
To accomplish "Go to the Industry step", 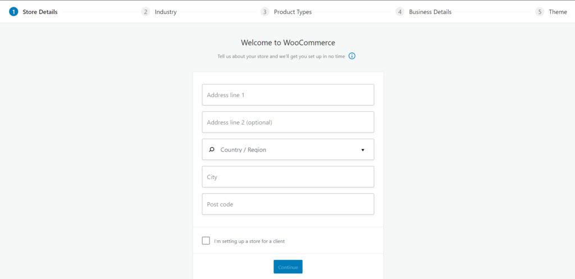I will (159, 12).
